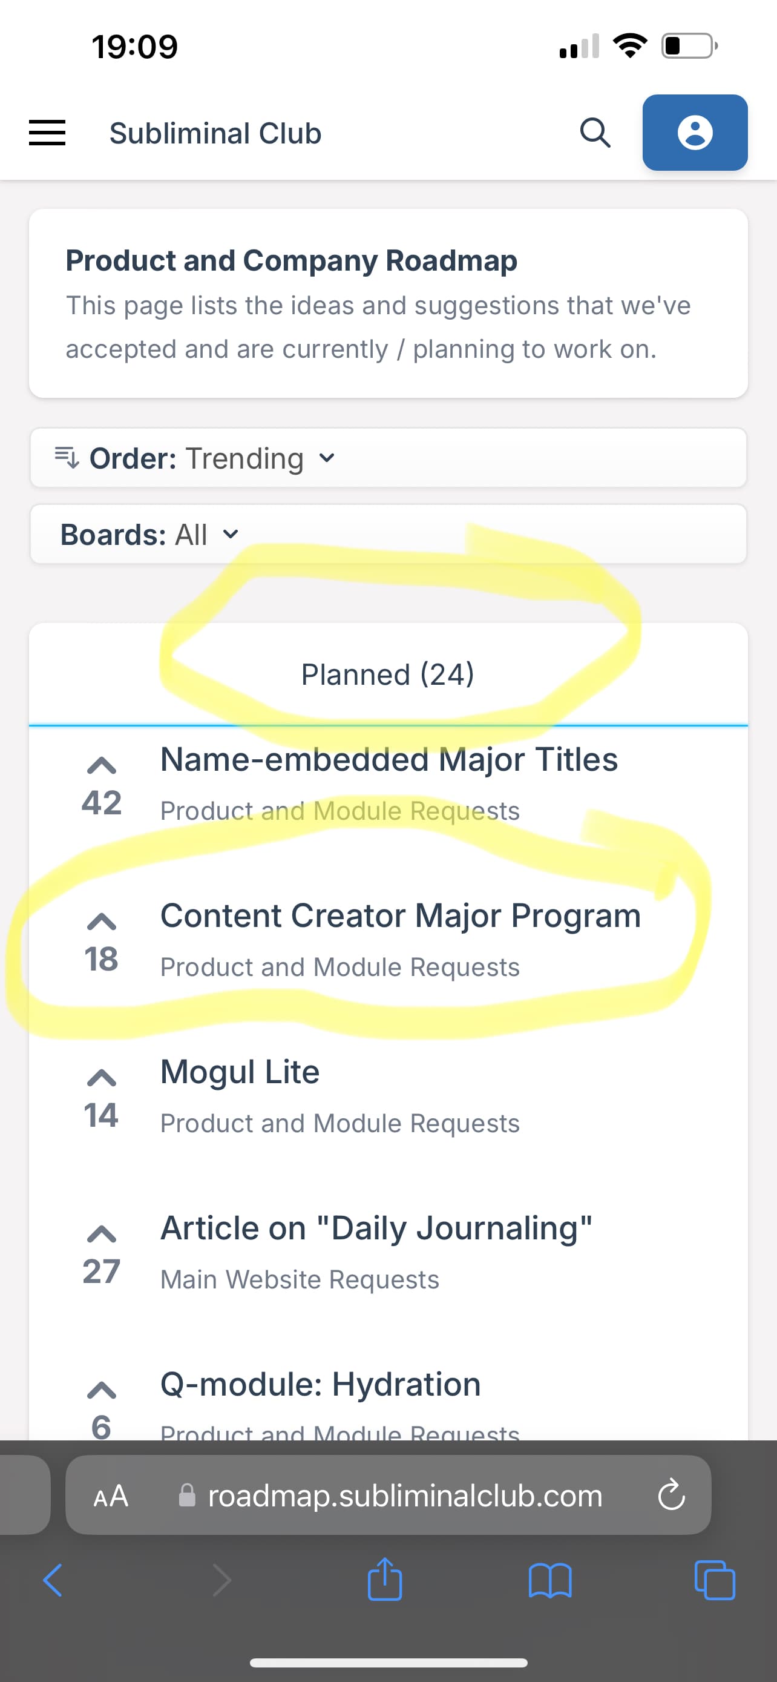Tap Safari's page reload icon
This screenshot has width=777, height=1682.
(x=670, y=1494)
